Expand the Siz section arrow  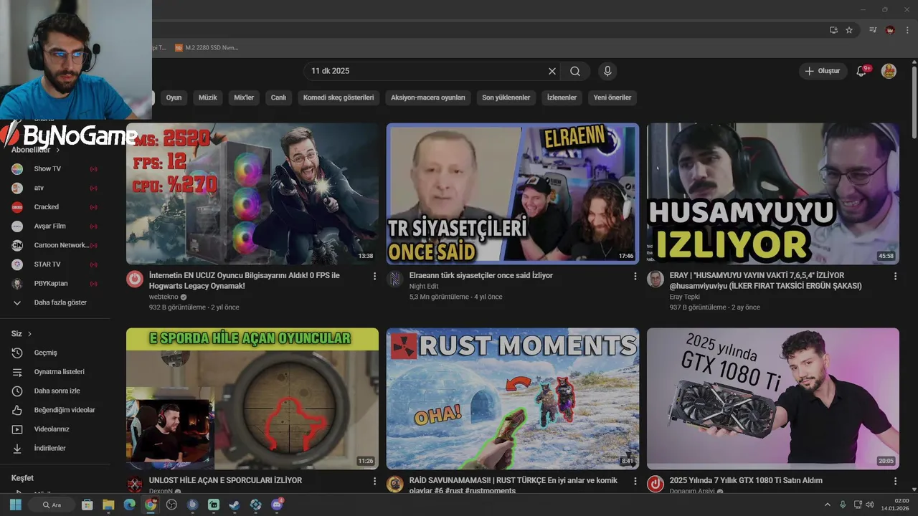(29, 334)
